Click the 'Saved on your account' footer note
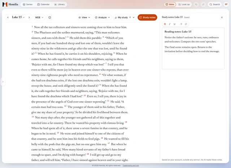 [x=192, y=160]
